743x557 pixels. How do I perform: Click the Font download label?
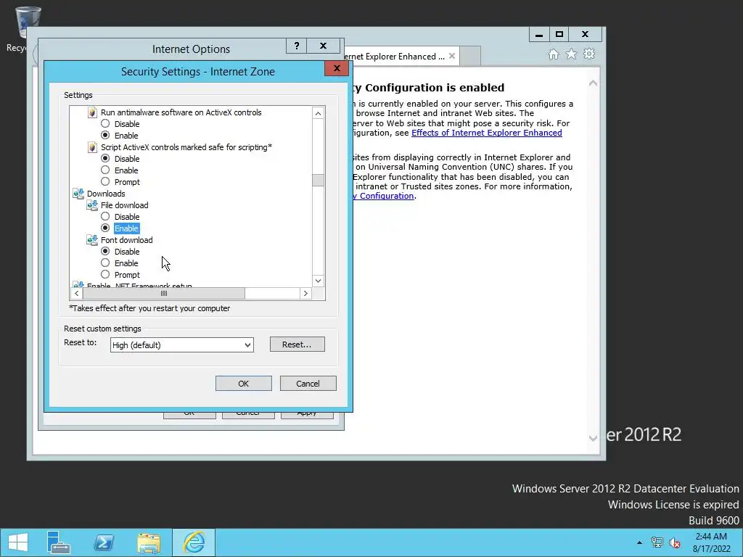click(126, 240)
